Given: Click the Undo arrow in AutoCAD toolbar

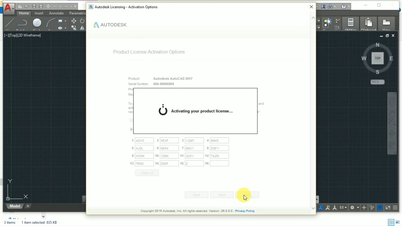Looking at the screenshot, I should (55, 6).
